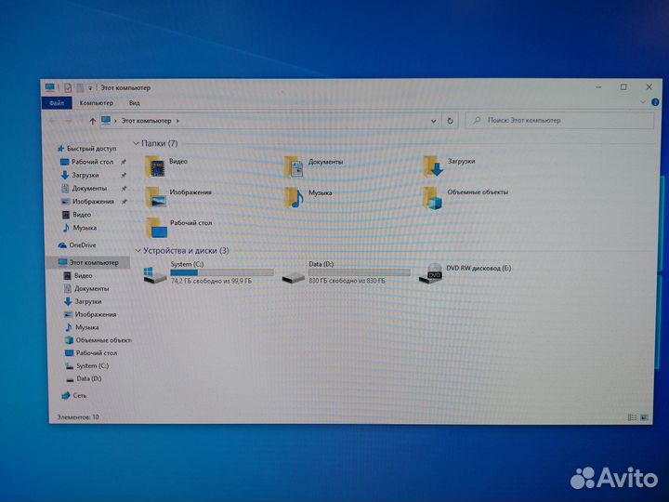669x502 pixels.
Task: Open the Help icon in the ribbon corner
Action: click(655, 102)
